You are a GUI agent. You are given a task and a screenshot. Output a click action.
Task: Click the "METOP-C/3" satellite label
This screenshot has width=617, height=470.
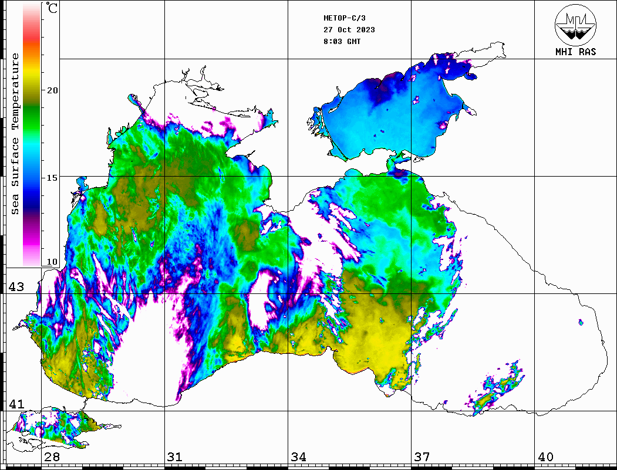tap(344, 18)
